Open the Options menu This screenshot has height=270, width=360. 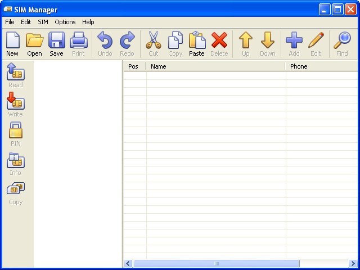[x=65, y=22]
